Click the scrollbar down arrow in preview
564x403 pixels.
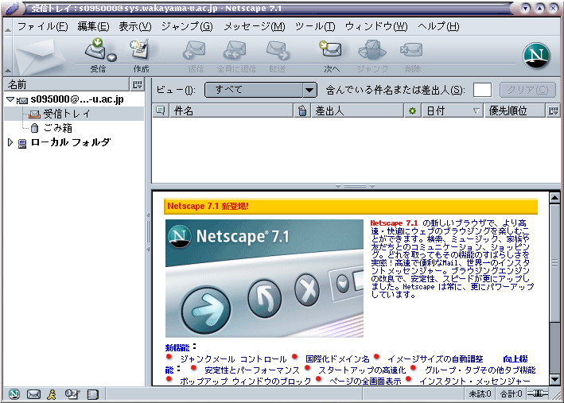pos(554,379)
